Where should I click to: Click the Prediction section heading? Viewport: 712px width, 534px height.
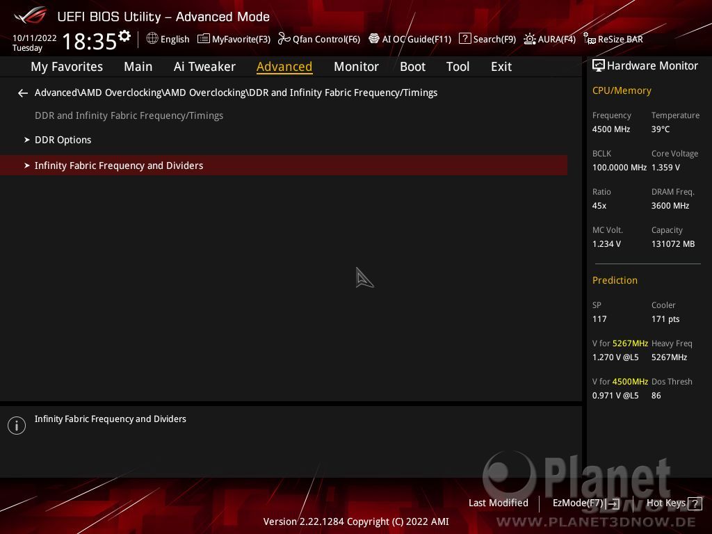point(615,281)
